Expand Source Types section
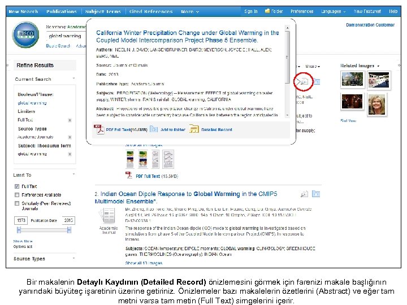407x305 pixels. 73,258
